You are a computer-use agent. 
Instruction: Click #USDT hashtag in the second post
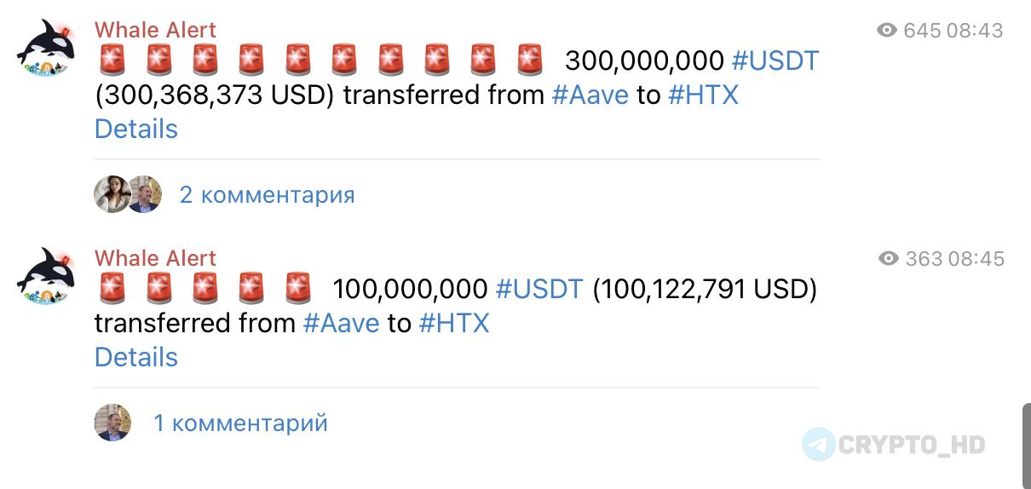[539, 289]
